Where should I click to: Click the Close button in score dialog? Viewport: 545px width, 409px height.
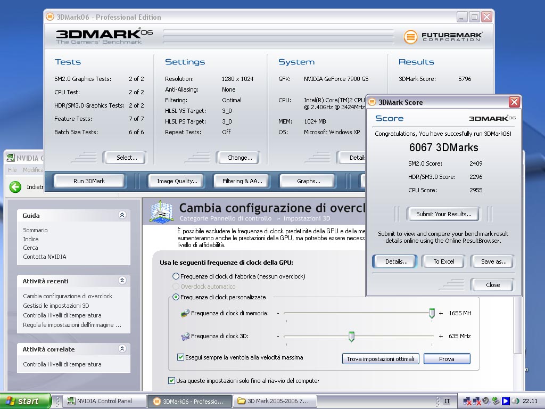492,285
